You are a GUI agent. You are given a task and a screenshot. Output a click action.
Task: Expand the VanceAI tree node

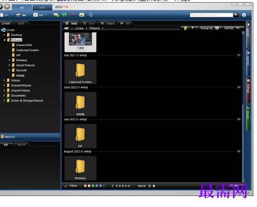[9, 70]
